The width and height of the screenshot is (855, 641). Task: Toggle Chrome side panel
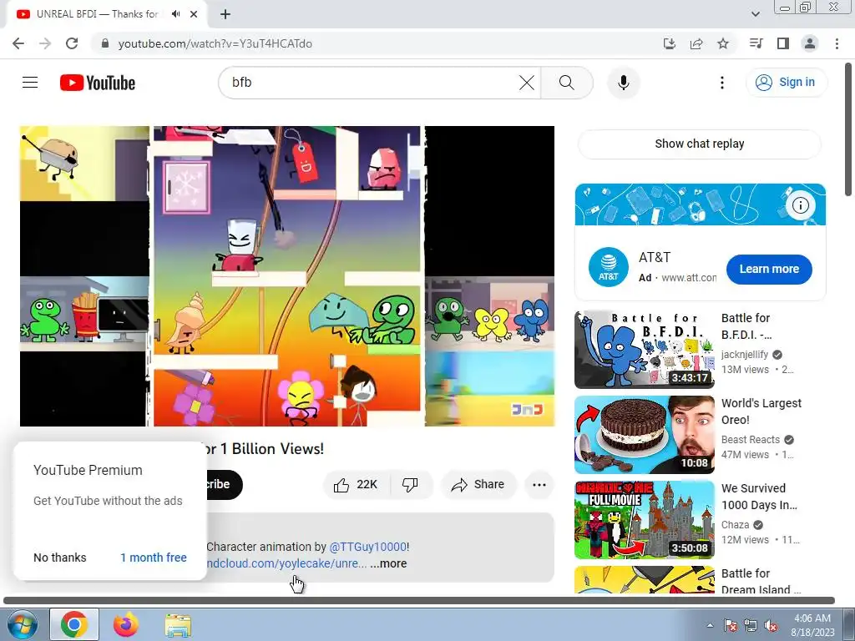tap(783, 43)
